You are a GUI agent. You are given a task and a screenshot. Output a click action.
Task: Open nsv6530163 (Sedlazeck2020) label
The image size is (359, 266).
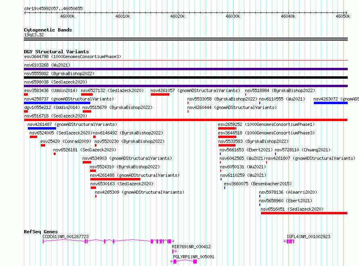click(x=122, y=184)
